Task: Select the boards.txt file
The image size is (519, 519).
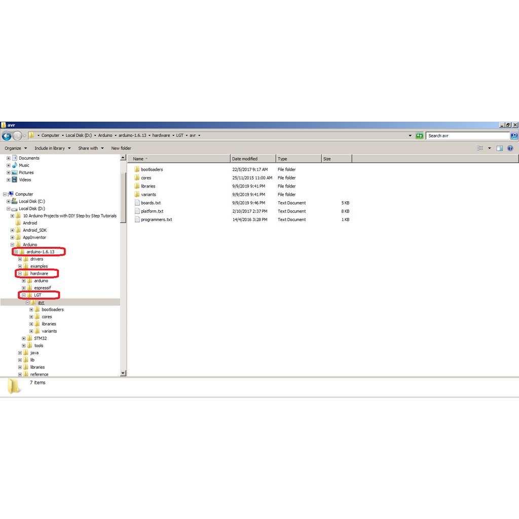Action: point(151,203)
